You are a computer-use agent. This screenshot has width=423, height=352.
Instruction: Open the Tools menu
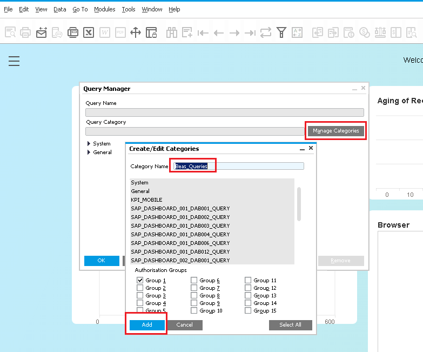[129, 9]
